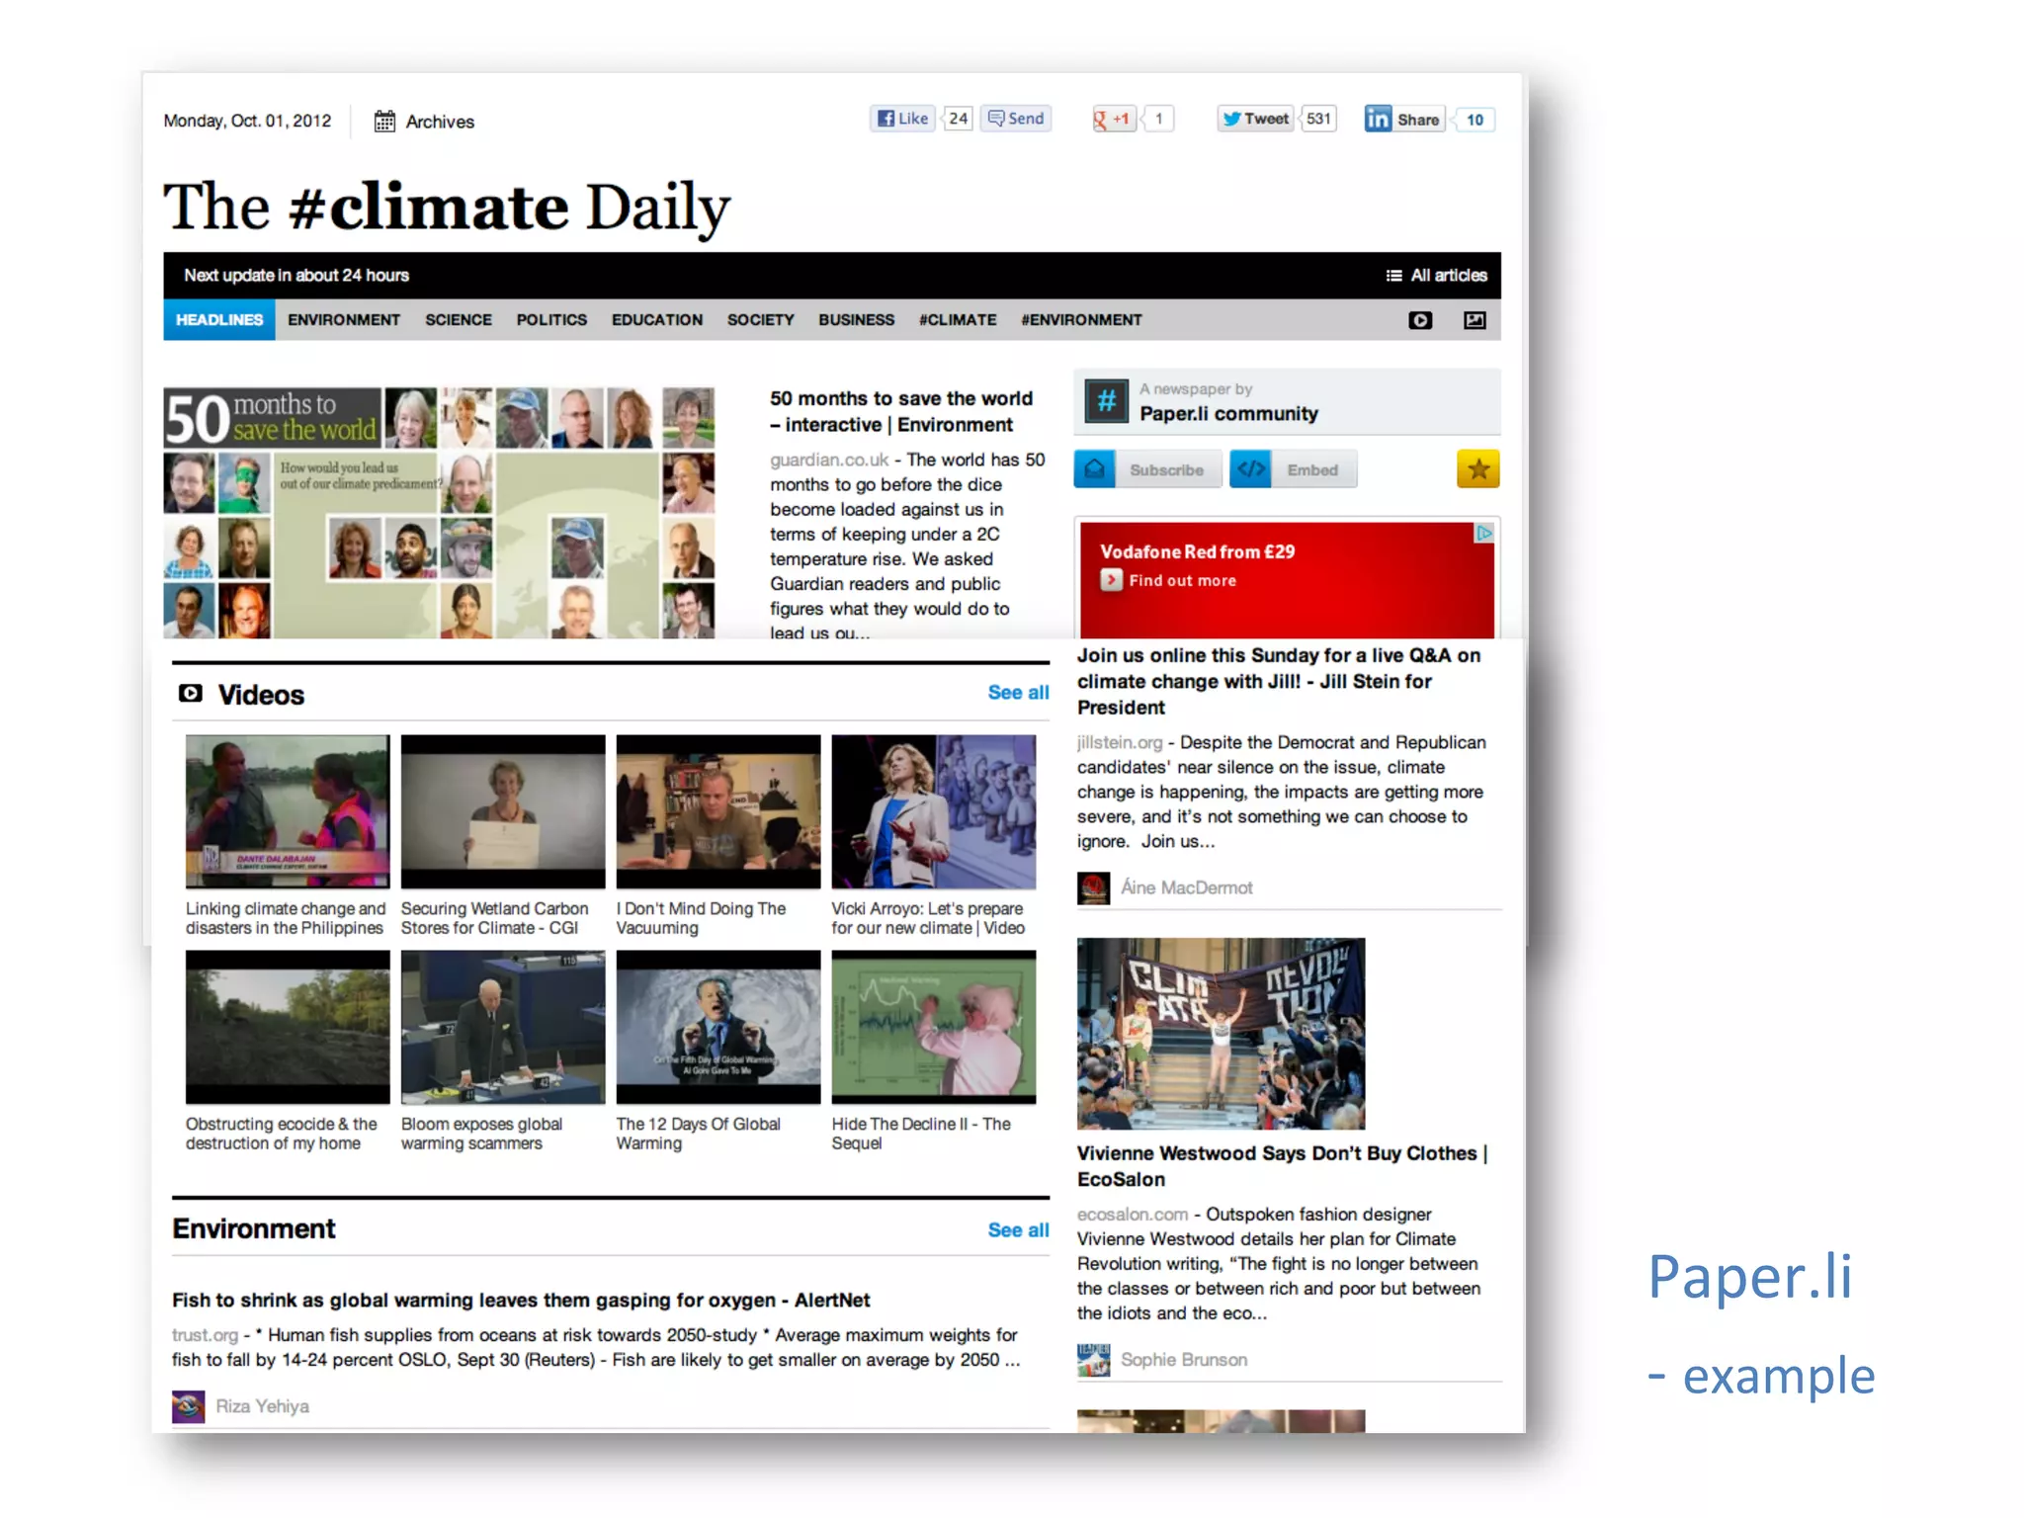Click the Paper.li community hashtag icon

1106,401
